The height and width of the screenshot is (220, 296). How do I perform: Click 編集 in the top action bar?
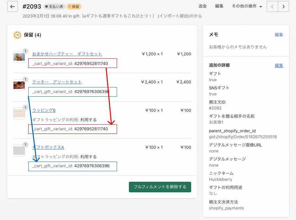219,6
